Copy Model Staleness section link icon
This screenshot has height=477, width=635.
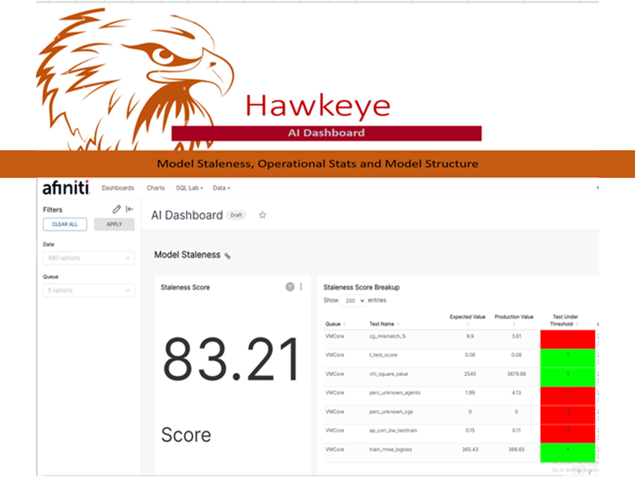click(227, 256)
